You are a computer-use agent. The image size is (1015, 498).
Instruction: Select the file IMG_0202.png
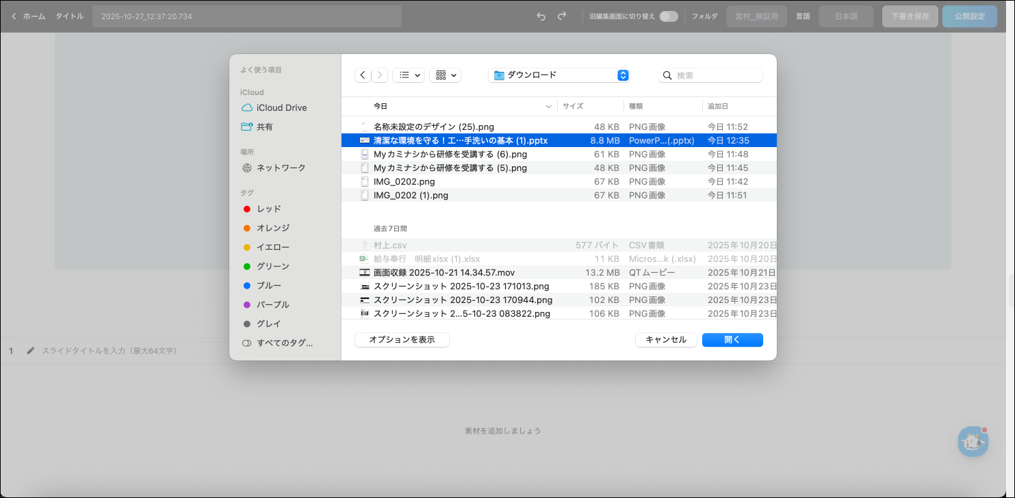pyautogui.click(x=404, y=181)
